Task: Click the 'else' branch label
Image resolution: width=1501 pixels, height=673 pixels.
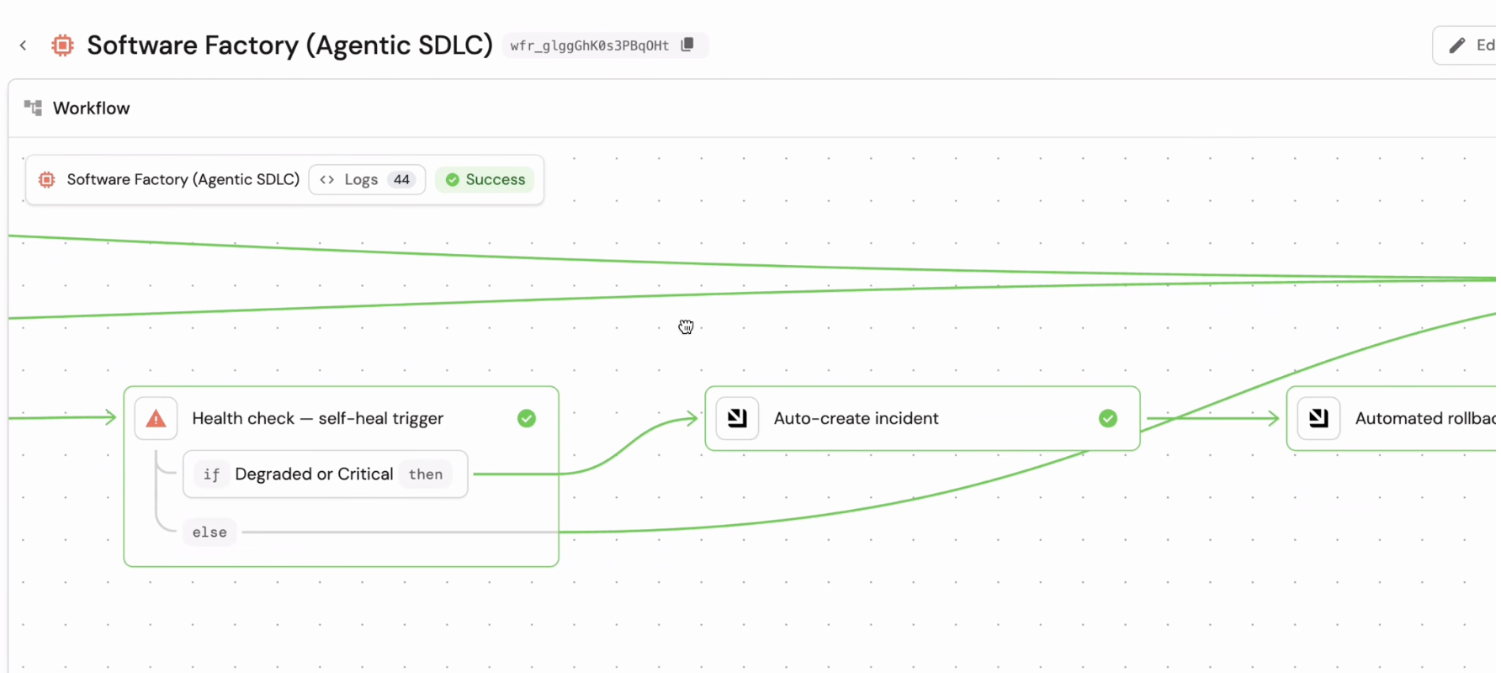Action: click(x=210, y=532)
